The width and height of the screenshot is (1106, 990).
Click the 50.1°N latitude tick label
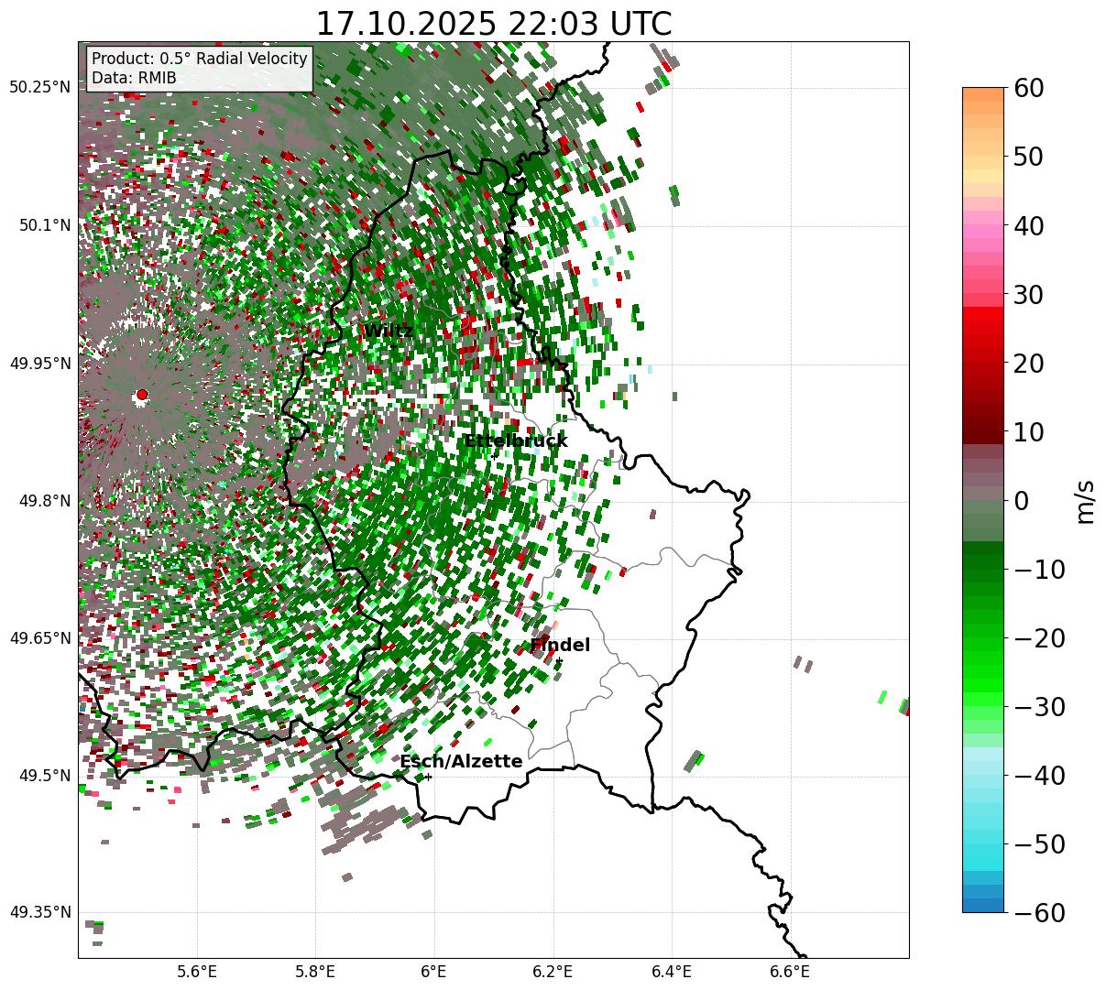44,225
